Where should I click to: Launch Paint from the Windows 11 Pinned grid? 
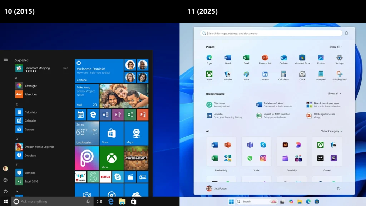[246, 76]
